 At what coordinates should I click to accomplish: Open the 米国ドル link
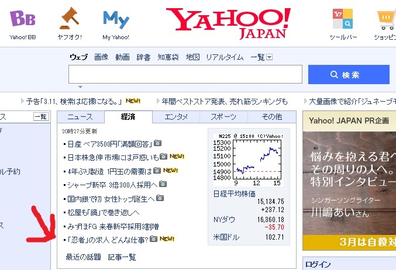(226, 237)
